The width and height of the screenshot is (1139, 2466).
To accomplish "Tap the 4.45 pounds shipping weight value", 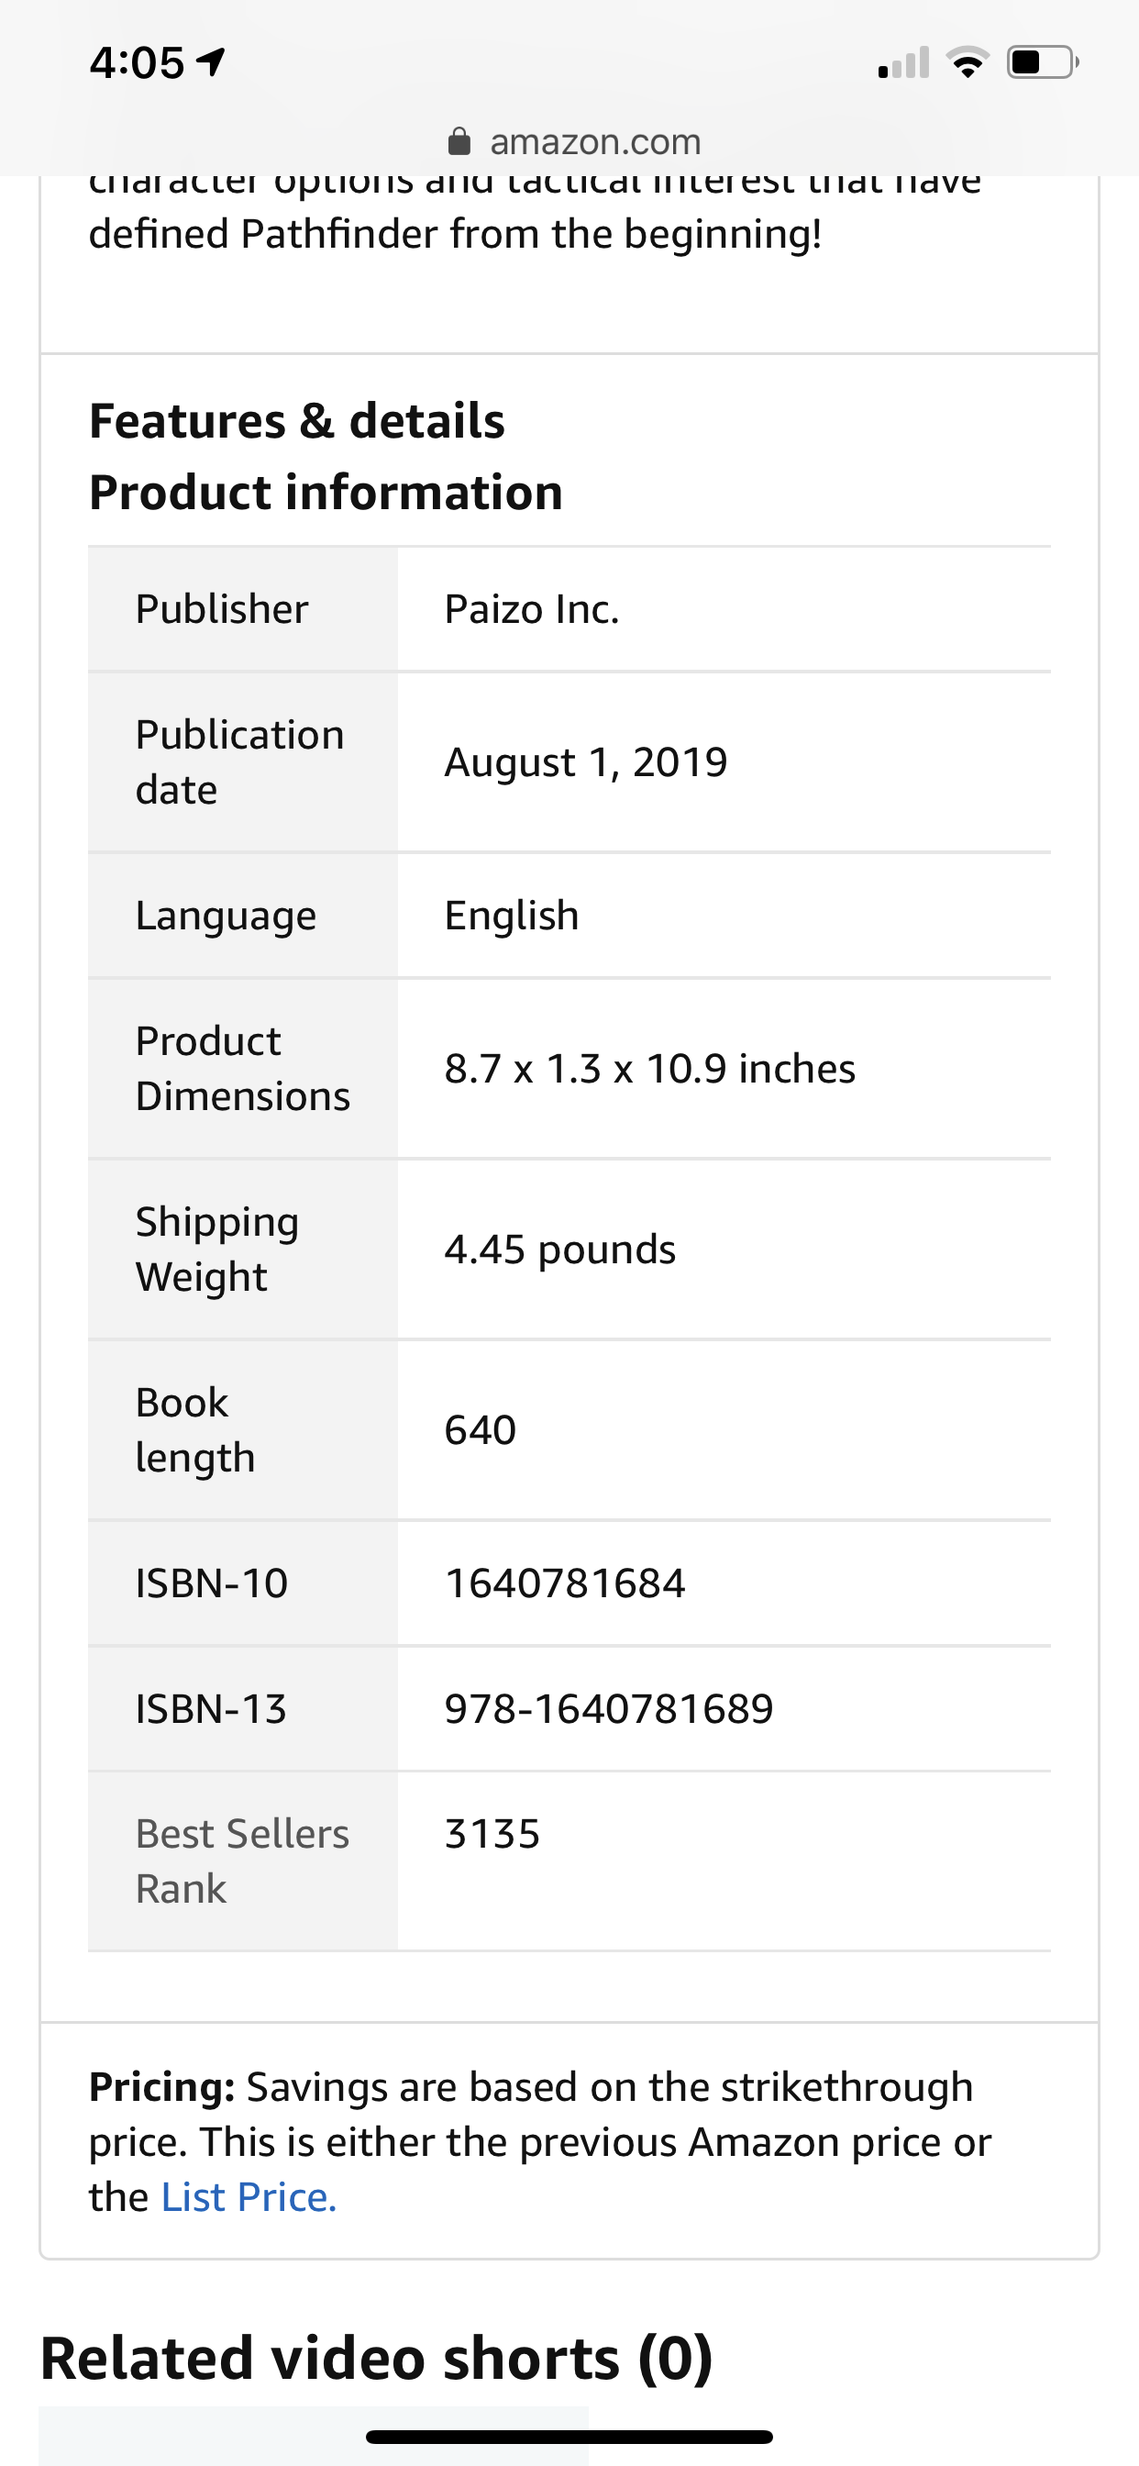I will coord(560,1250).
